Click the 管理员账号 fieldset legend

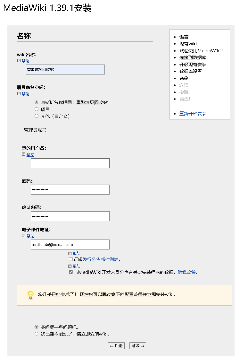[x=35, y=130]
